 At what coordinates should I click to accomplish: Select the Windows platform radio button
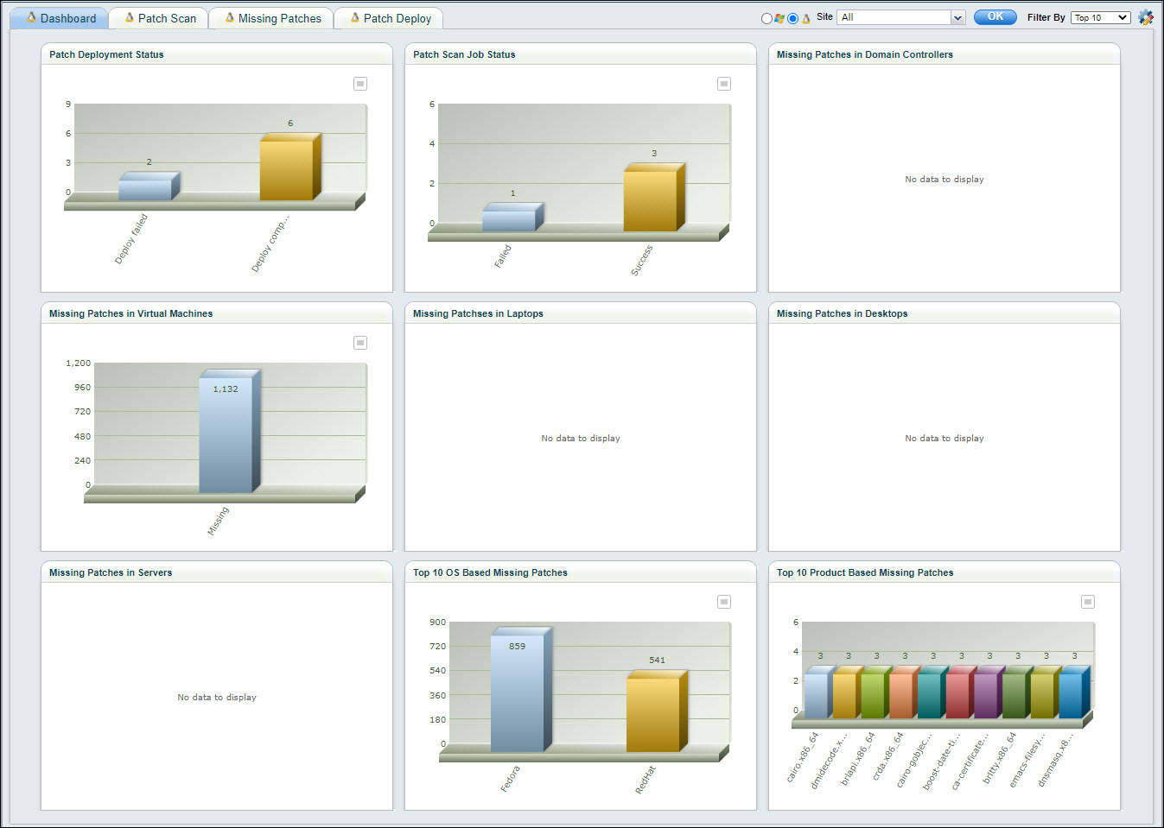pyautogui.click(x=766, y=18)
